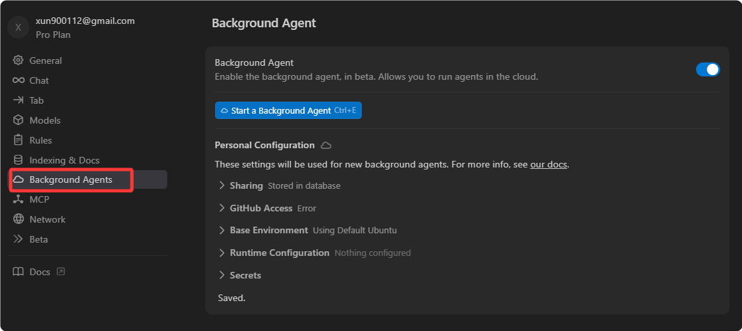Click the 'Stored in database' status text
The height and width of the screenshot is (331, 742).
304,185
